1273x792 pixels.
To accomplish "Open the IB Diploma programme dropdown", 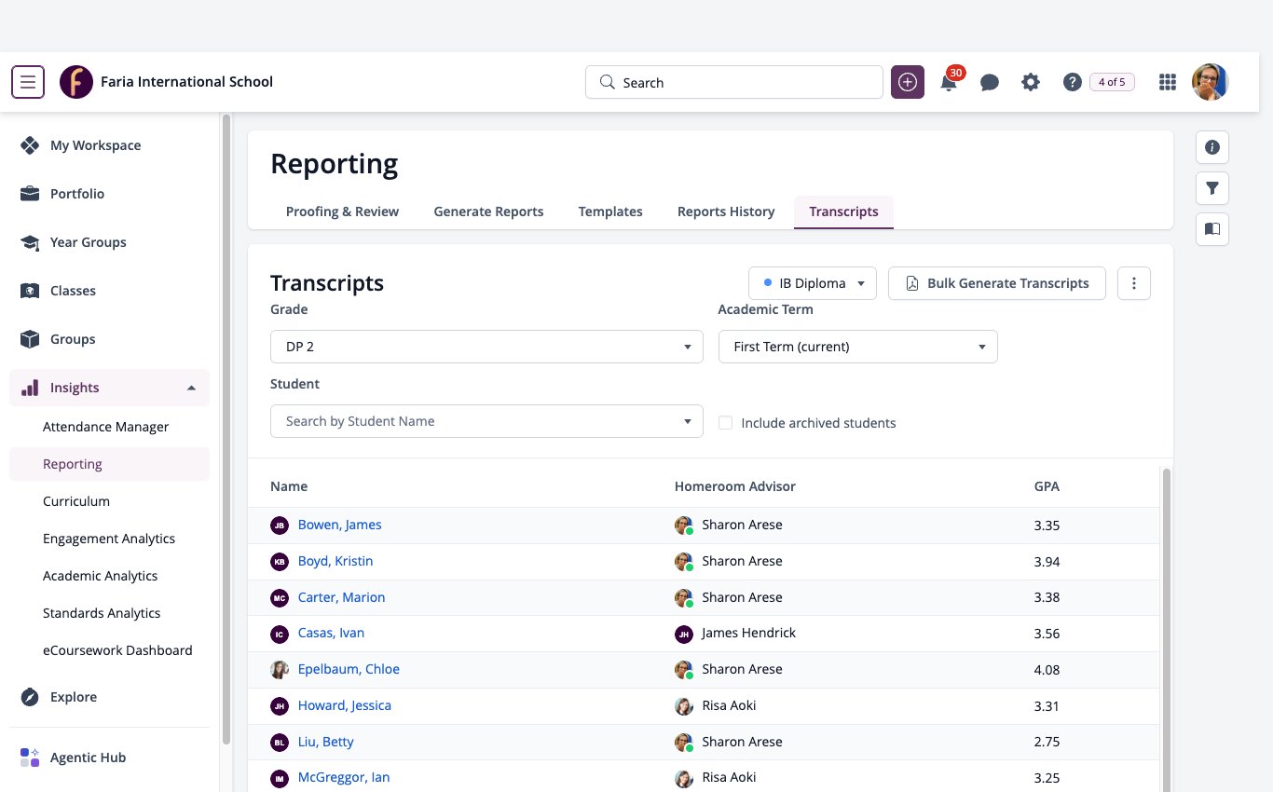I will click(813, 283).
